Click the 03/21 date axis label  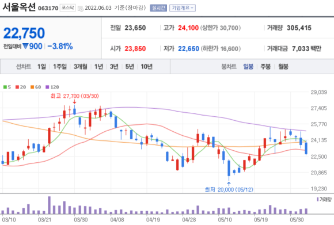44,220
